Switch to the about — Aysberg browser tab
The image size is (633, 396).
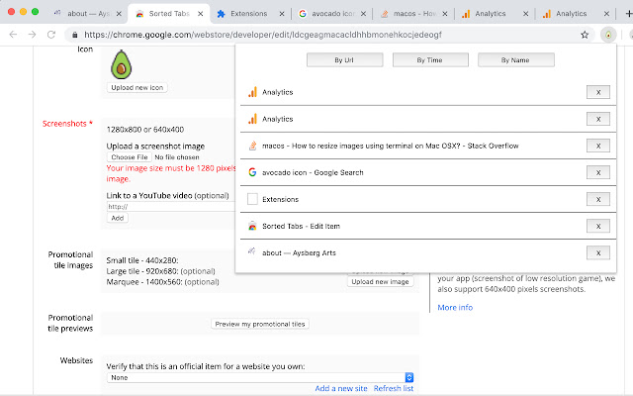tap(87, 14)
